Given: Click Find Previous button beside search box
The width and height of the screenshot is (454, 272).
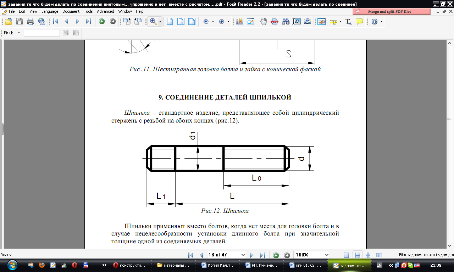Looking at the screenshot, I should click(66, 33).
